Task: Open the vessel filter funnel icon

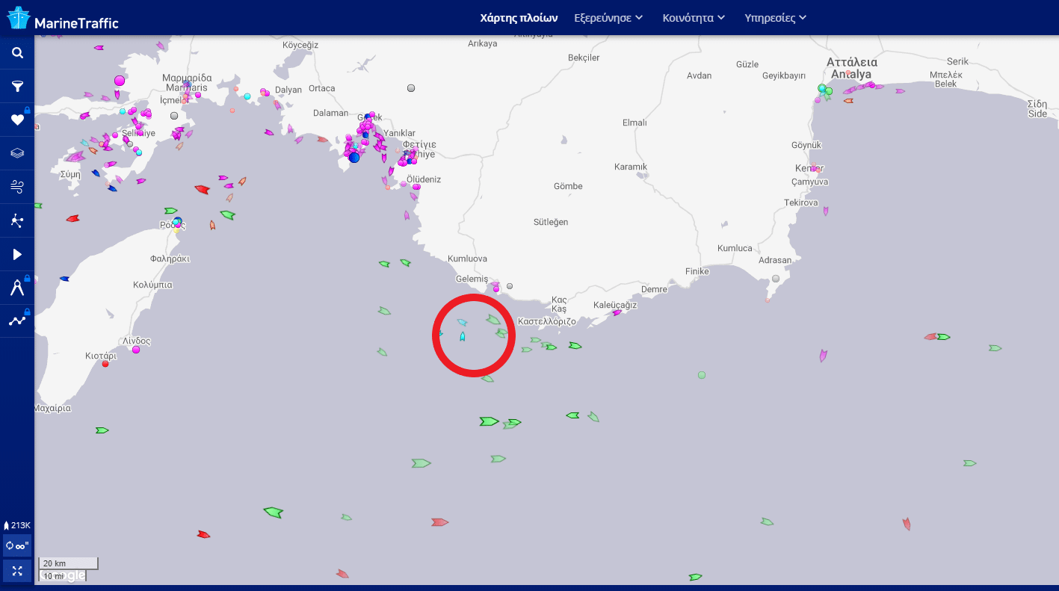Action: click(x=17, y=87)
